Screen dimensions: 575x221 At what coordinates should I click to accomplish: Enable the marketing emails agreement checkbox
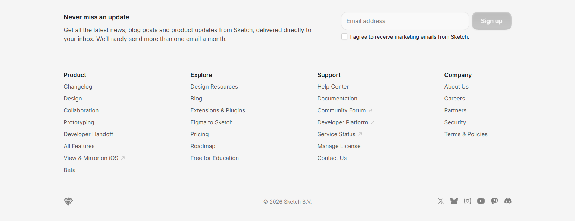click(344, 36)
